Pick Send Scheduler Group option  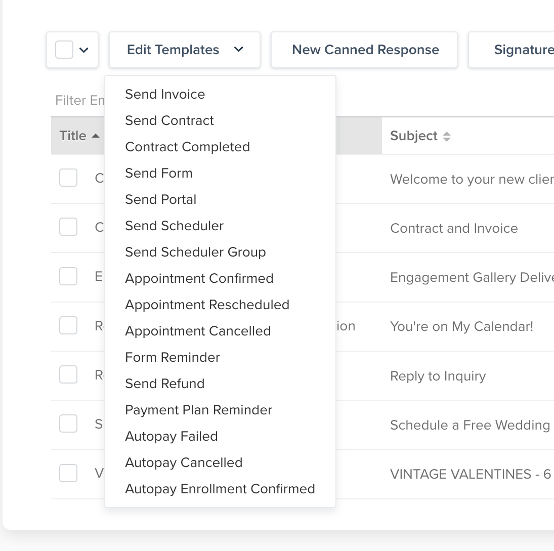coord(195,252)
